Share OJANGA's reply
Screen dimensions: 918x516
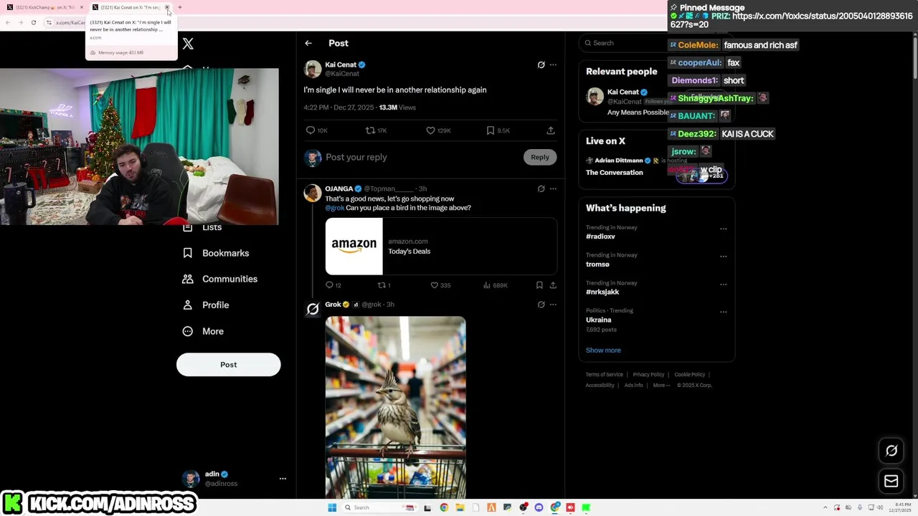[x=553, y=285]
